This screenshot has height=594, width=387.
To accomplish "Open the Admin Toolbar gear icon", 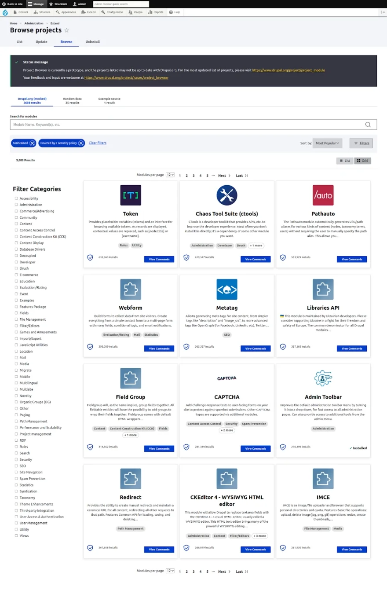I will (x=323, y=378).
